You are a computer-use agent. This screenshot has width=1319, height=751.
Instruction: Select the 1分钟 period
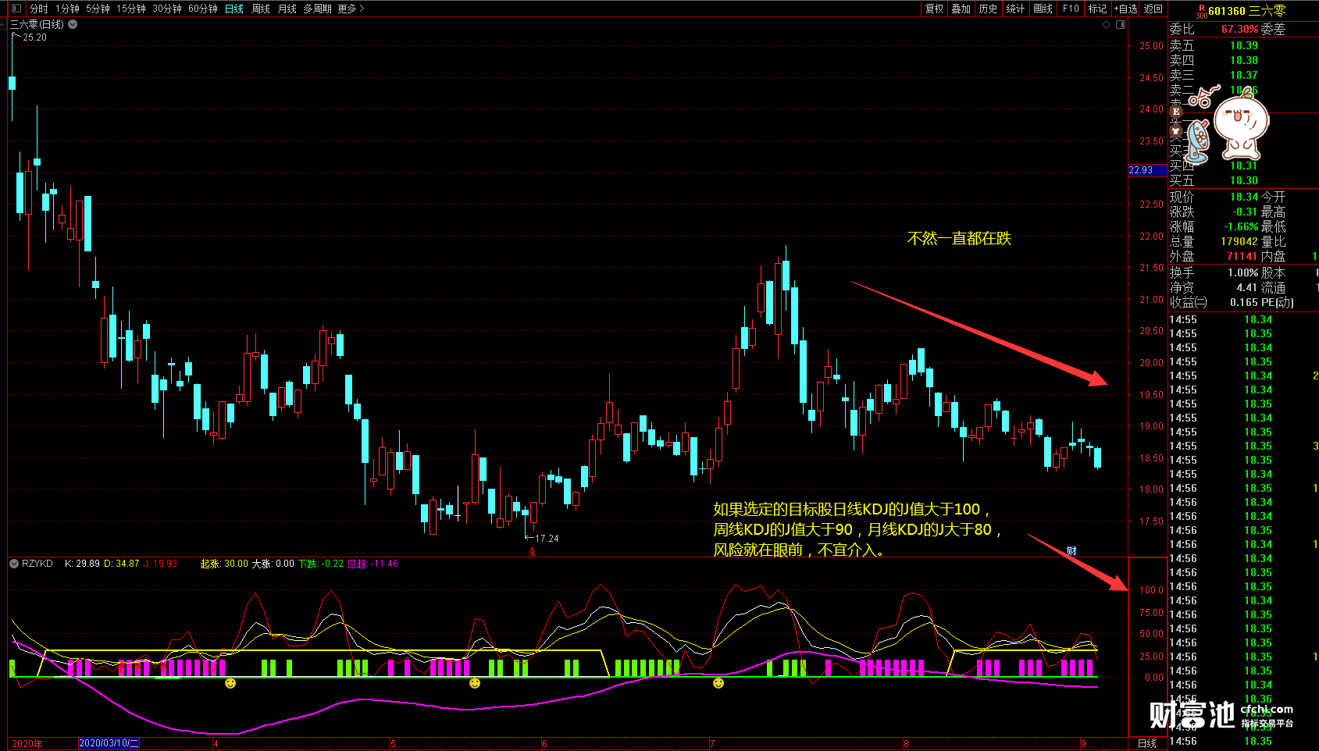tap(67, 9)
